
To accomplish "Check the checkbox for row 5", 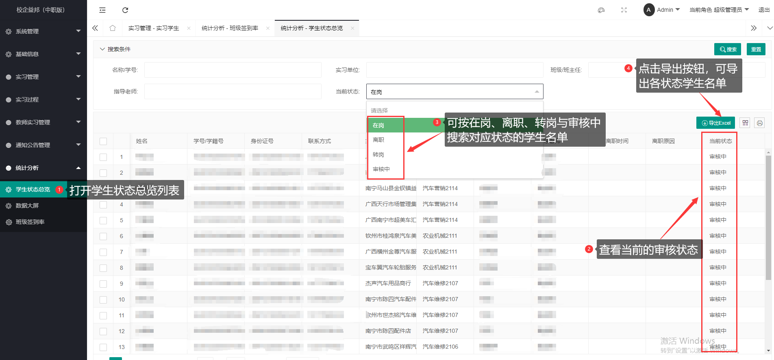I will pos(103,220).
